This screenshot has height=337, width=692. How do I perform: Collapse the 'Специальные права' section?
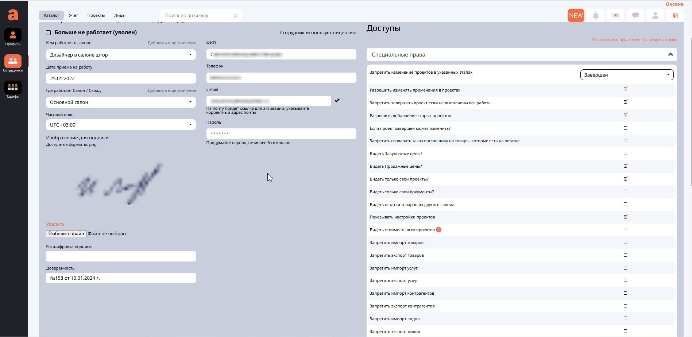[x=670, y=55]
